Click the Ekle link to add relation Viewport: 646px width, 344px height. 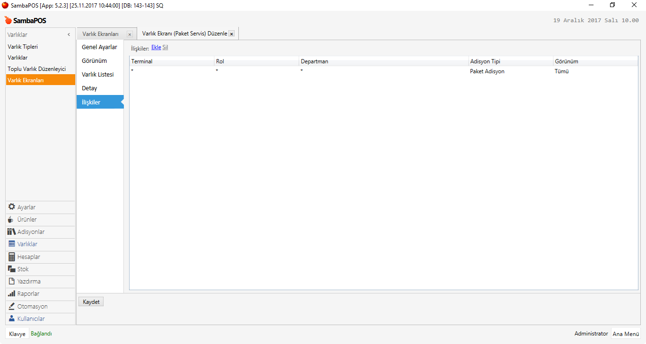[x=156, y=48]
